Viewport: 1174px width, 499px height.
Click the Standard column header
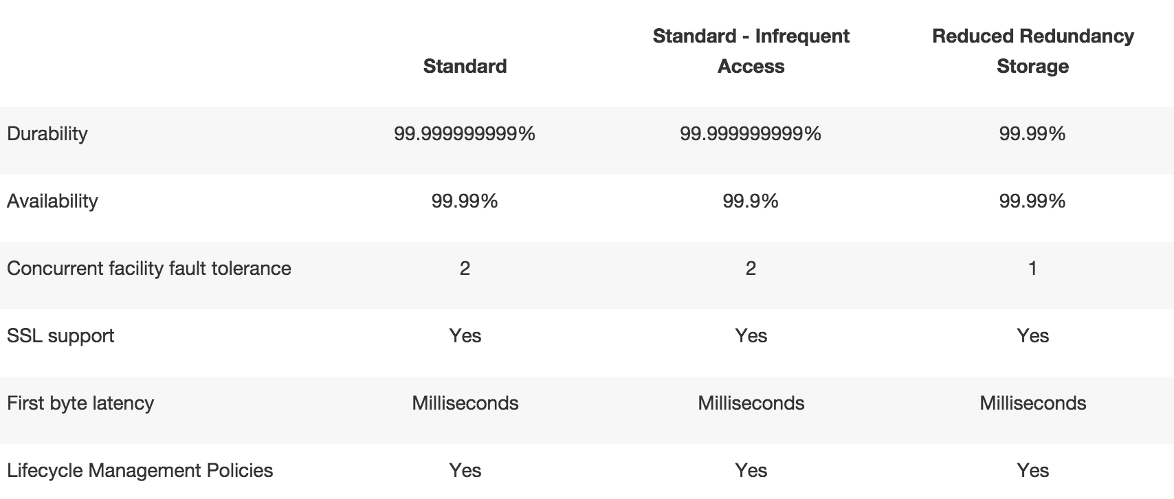[465, 66]
